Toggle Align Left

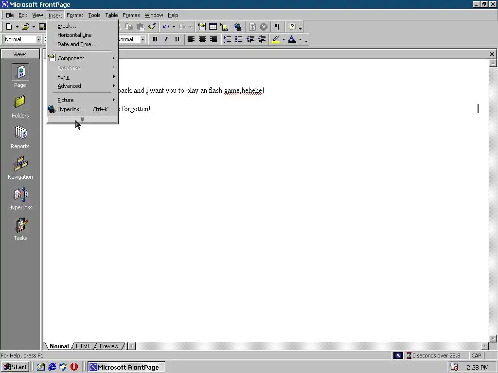pyautogui.click(x=191, y=39)
